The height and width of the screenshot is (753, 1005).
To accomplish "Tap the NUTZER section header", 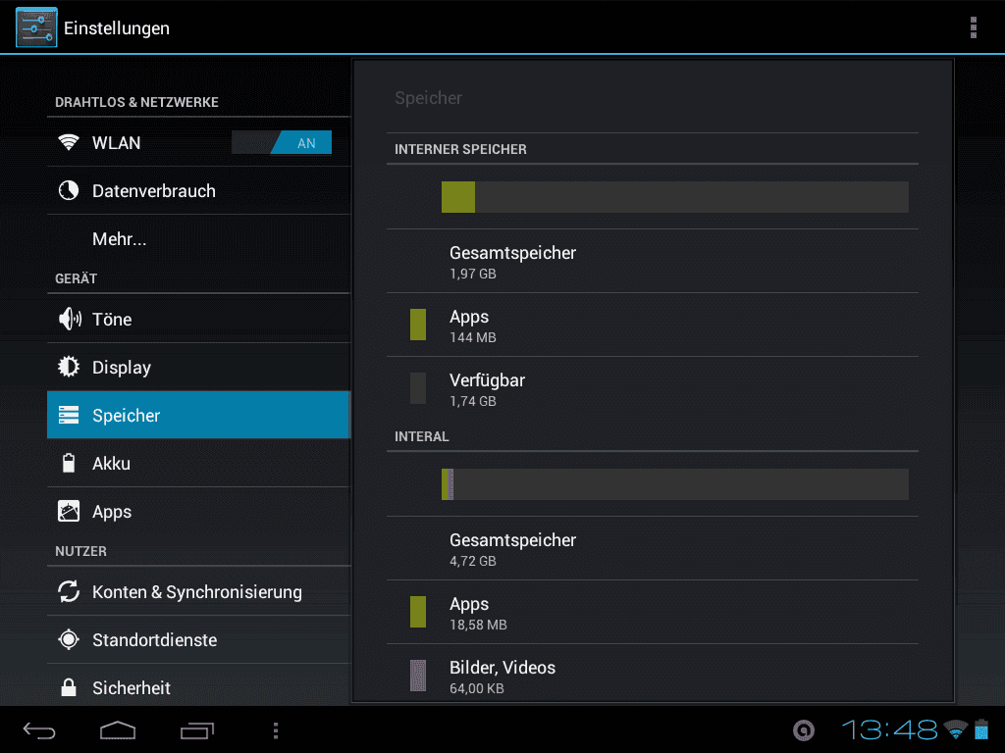I will (80, 551).
